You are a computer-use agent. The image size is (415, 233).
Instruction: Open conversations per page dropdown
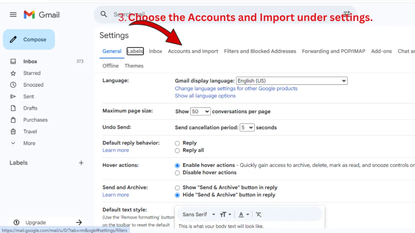[x=201, y=111]
